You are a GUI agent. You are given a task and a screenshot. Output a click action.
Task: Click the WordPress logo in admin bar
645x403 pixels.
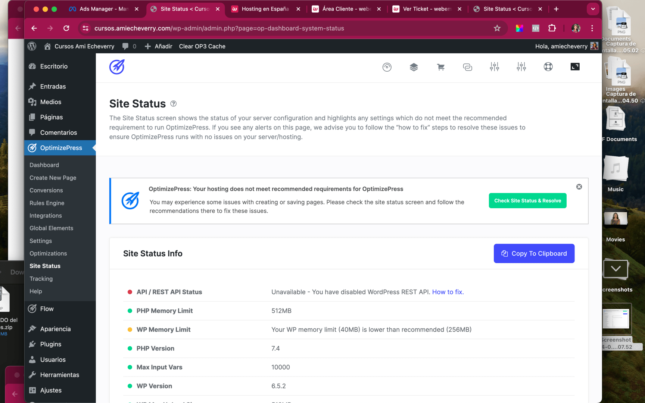(x=32, y=46)
